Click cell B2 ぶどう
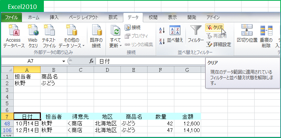Viewport: 281px width, 138px height. [x=54, y=83]
